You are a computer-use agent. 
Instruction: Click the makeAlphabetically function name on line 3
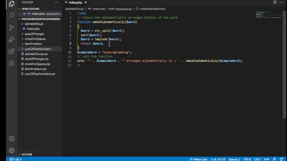click(109, 22)
